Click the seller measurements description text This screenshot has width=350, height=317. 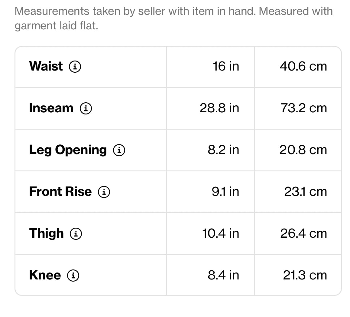tap(173, 18)
